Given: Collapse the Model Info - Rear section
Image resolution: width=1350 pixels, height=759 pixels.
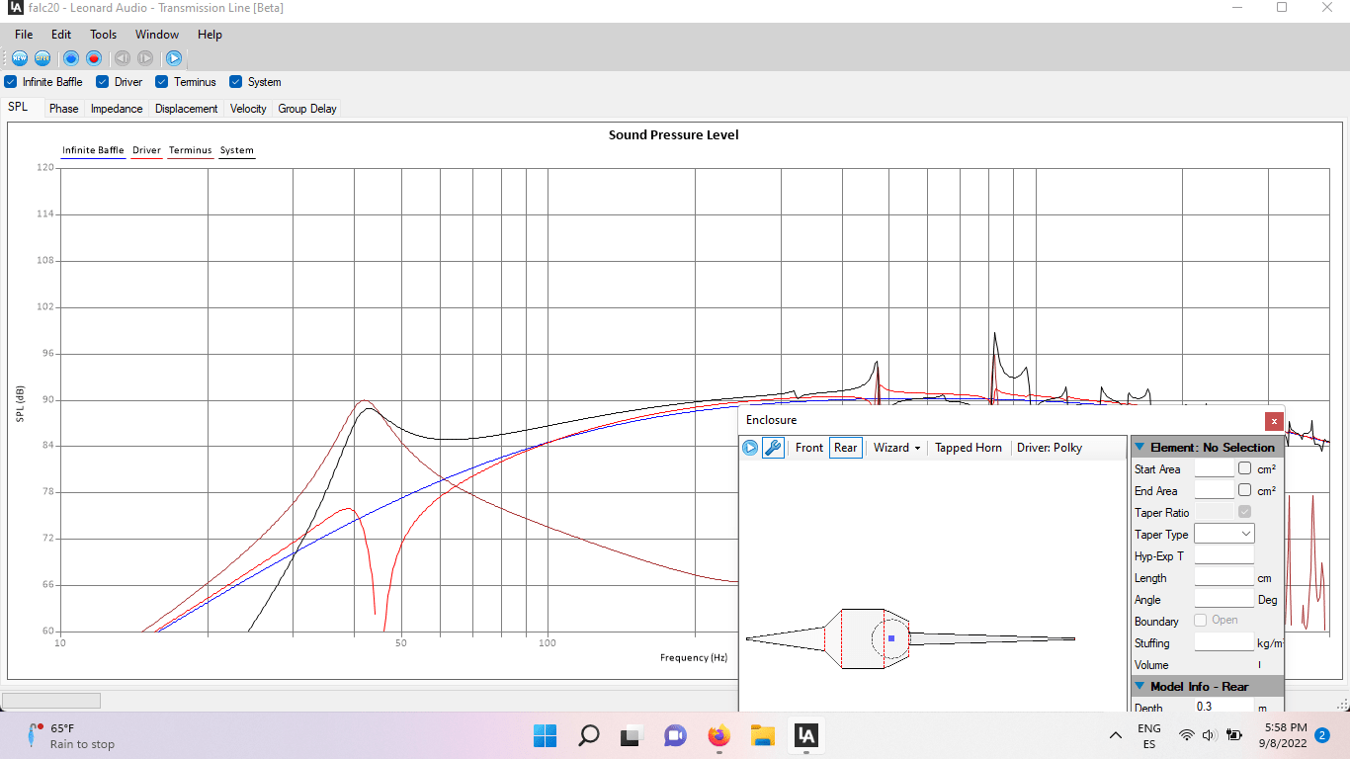Looking at the screenshot, I should point(1139,686).
